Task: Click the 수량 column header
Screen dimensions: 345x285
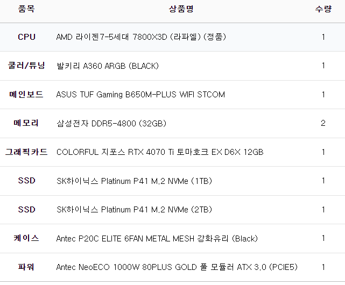Action: pyautogui.click(x=323, y=10)
